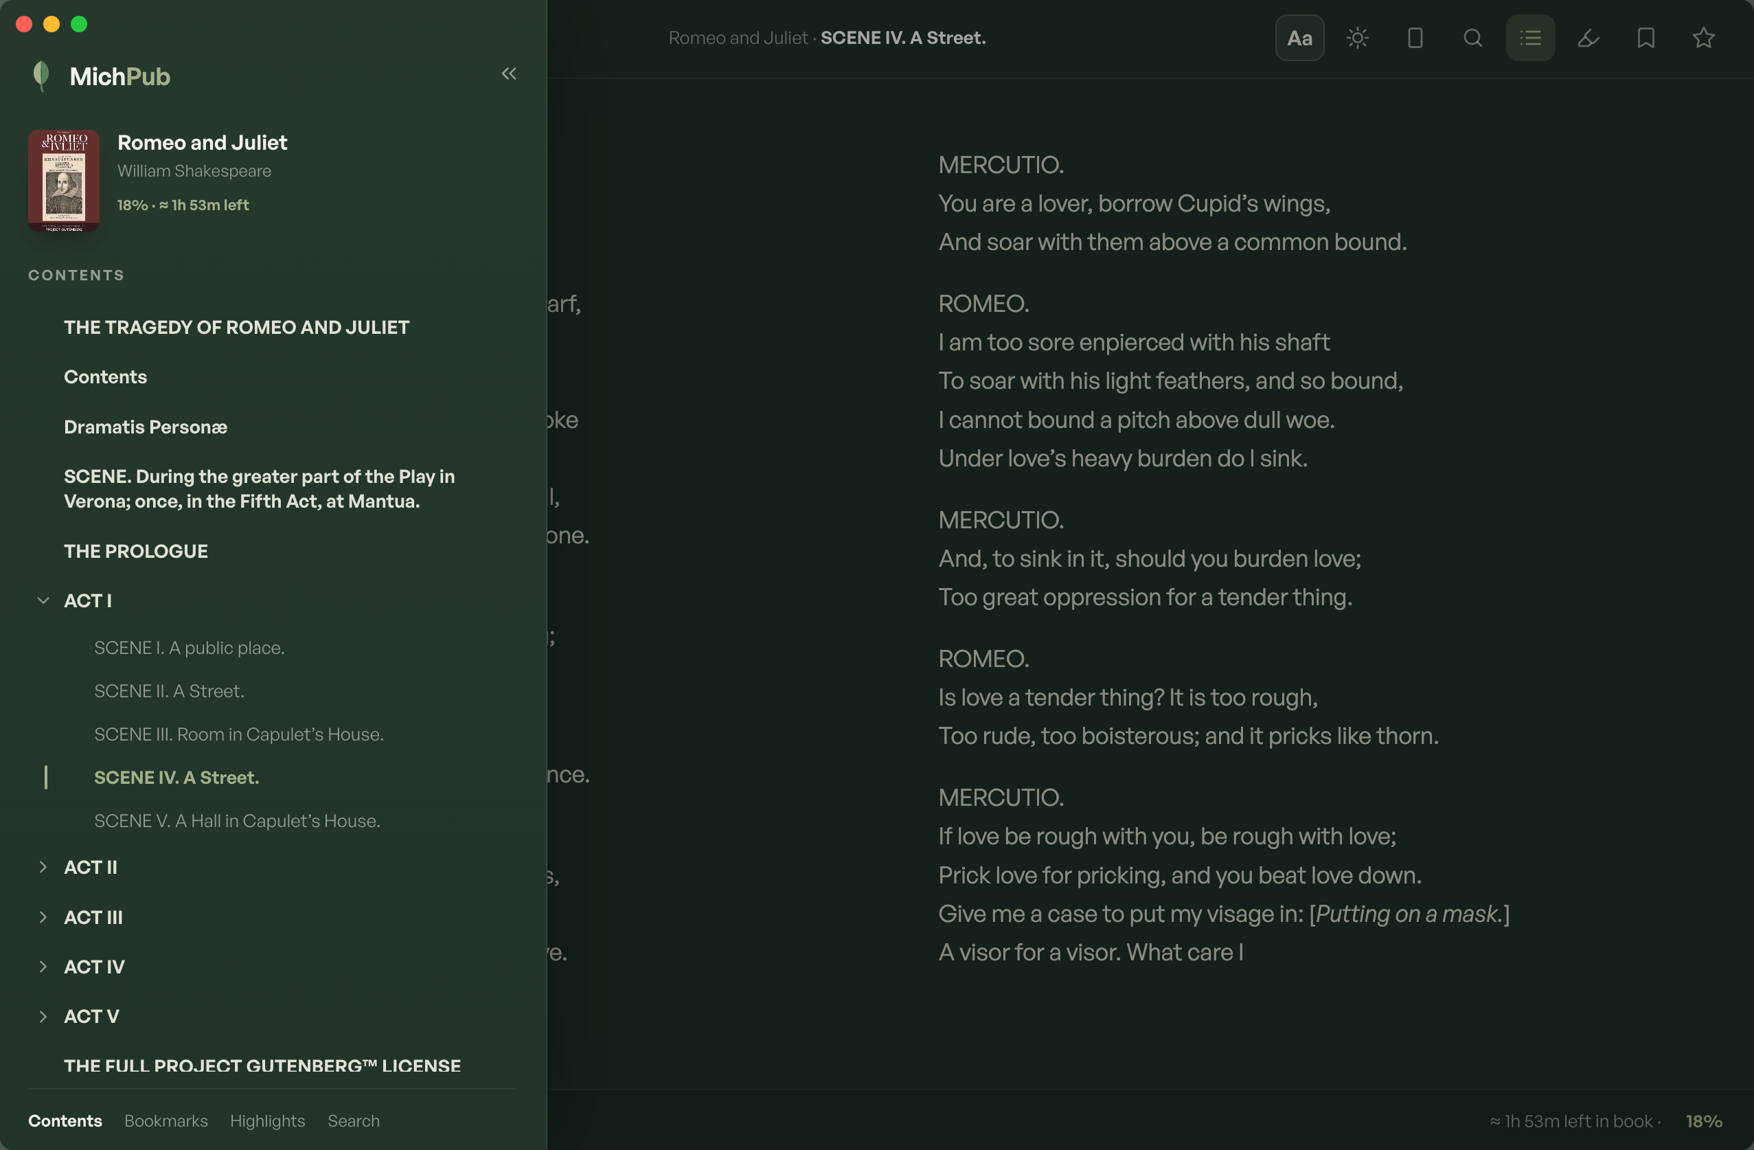1754x1150 pixels.
Task: Collapse the ACT I section
Action: [43, 601]
